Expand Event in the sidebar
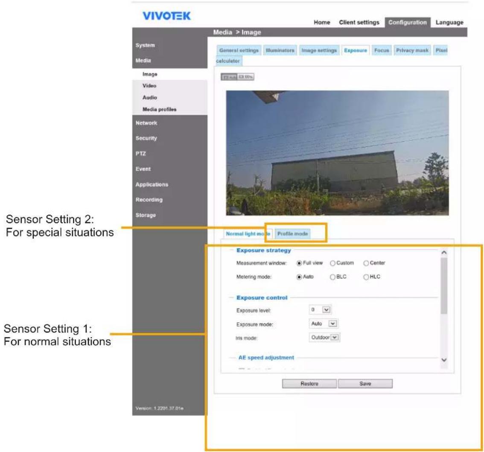This screenshot has height=452, width=484. click(143, 169)
